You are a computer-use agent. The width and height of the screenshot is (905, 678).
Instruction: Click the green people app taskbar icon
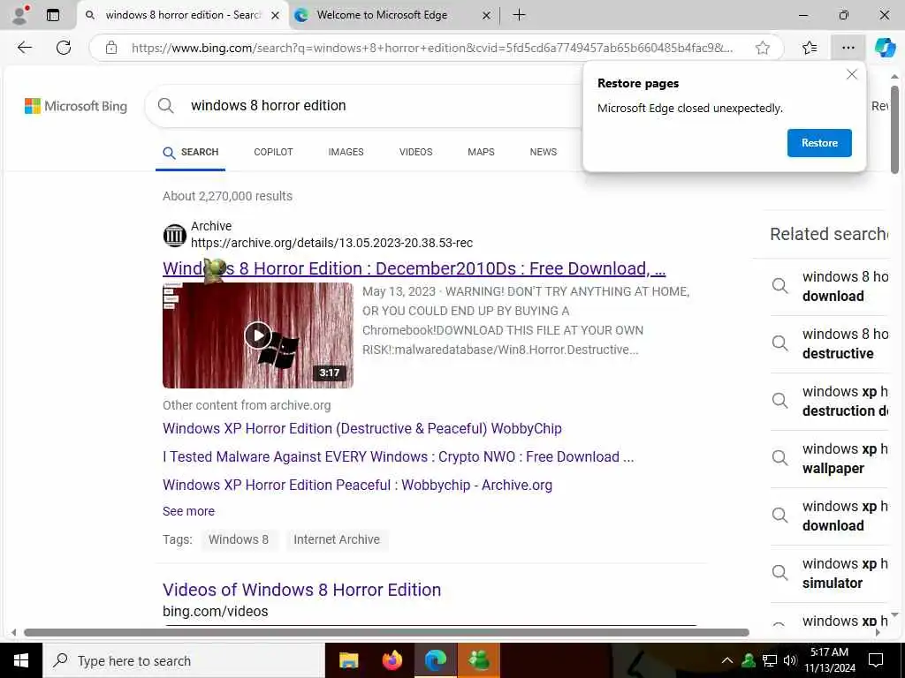[479, 660]
